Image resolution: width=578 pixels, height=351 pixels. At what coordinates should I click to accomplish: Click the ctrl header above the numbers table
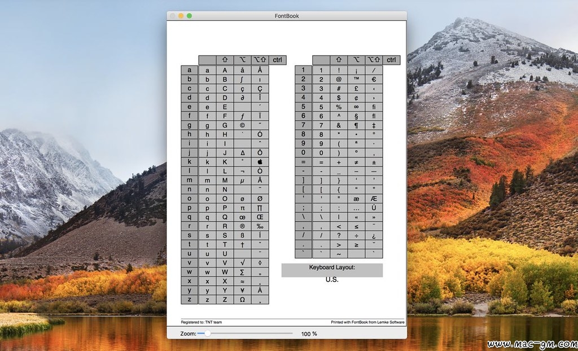pyautogui.click(x=392, y=60)
